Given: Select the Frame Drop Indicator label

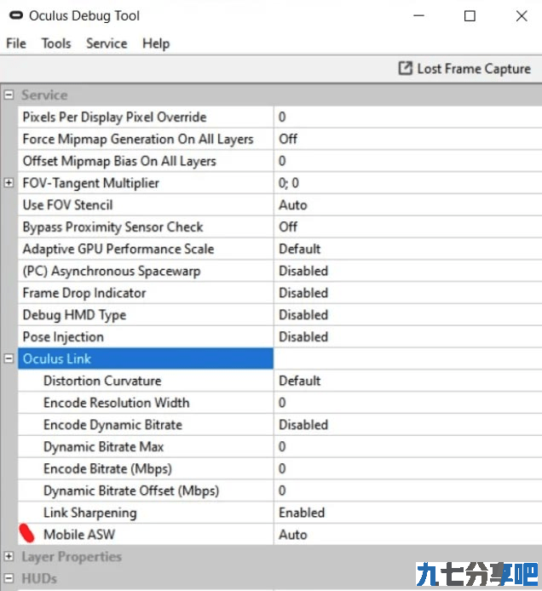Looking at the screenshot, I should click(x=84, y=293).
